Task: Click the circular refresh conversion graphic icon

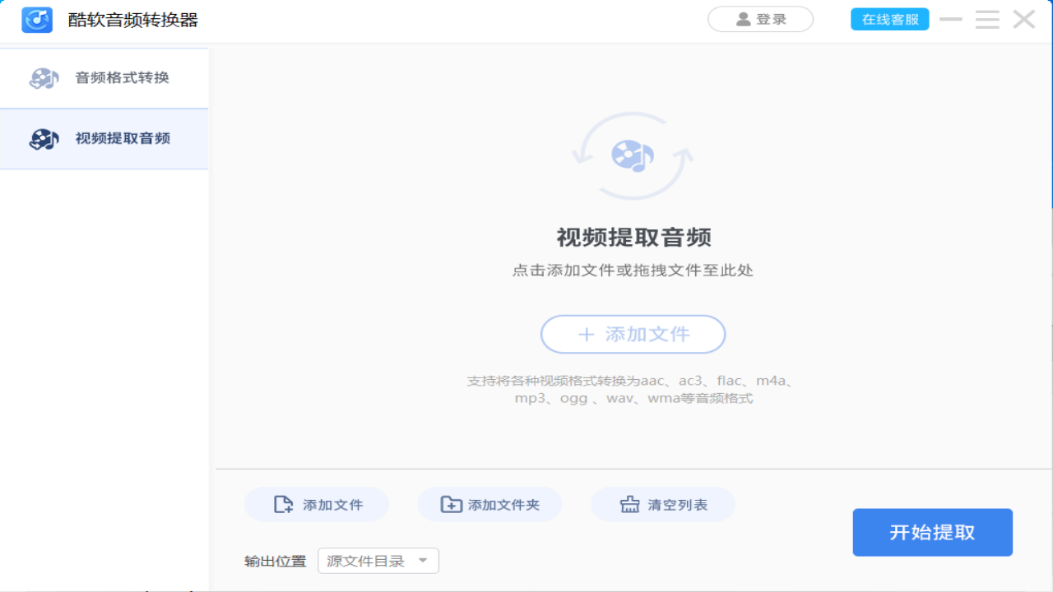Action: (632, 155)
